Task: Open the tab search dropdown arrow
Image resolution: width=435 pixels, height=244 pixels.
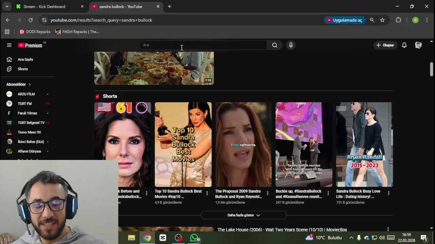Action: [x=7, y=6]
